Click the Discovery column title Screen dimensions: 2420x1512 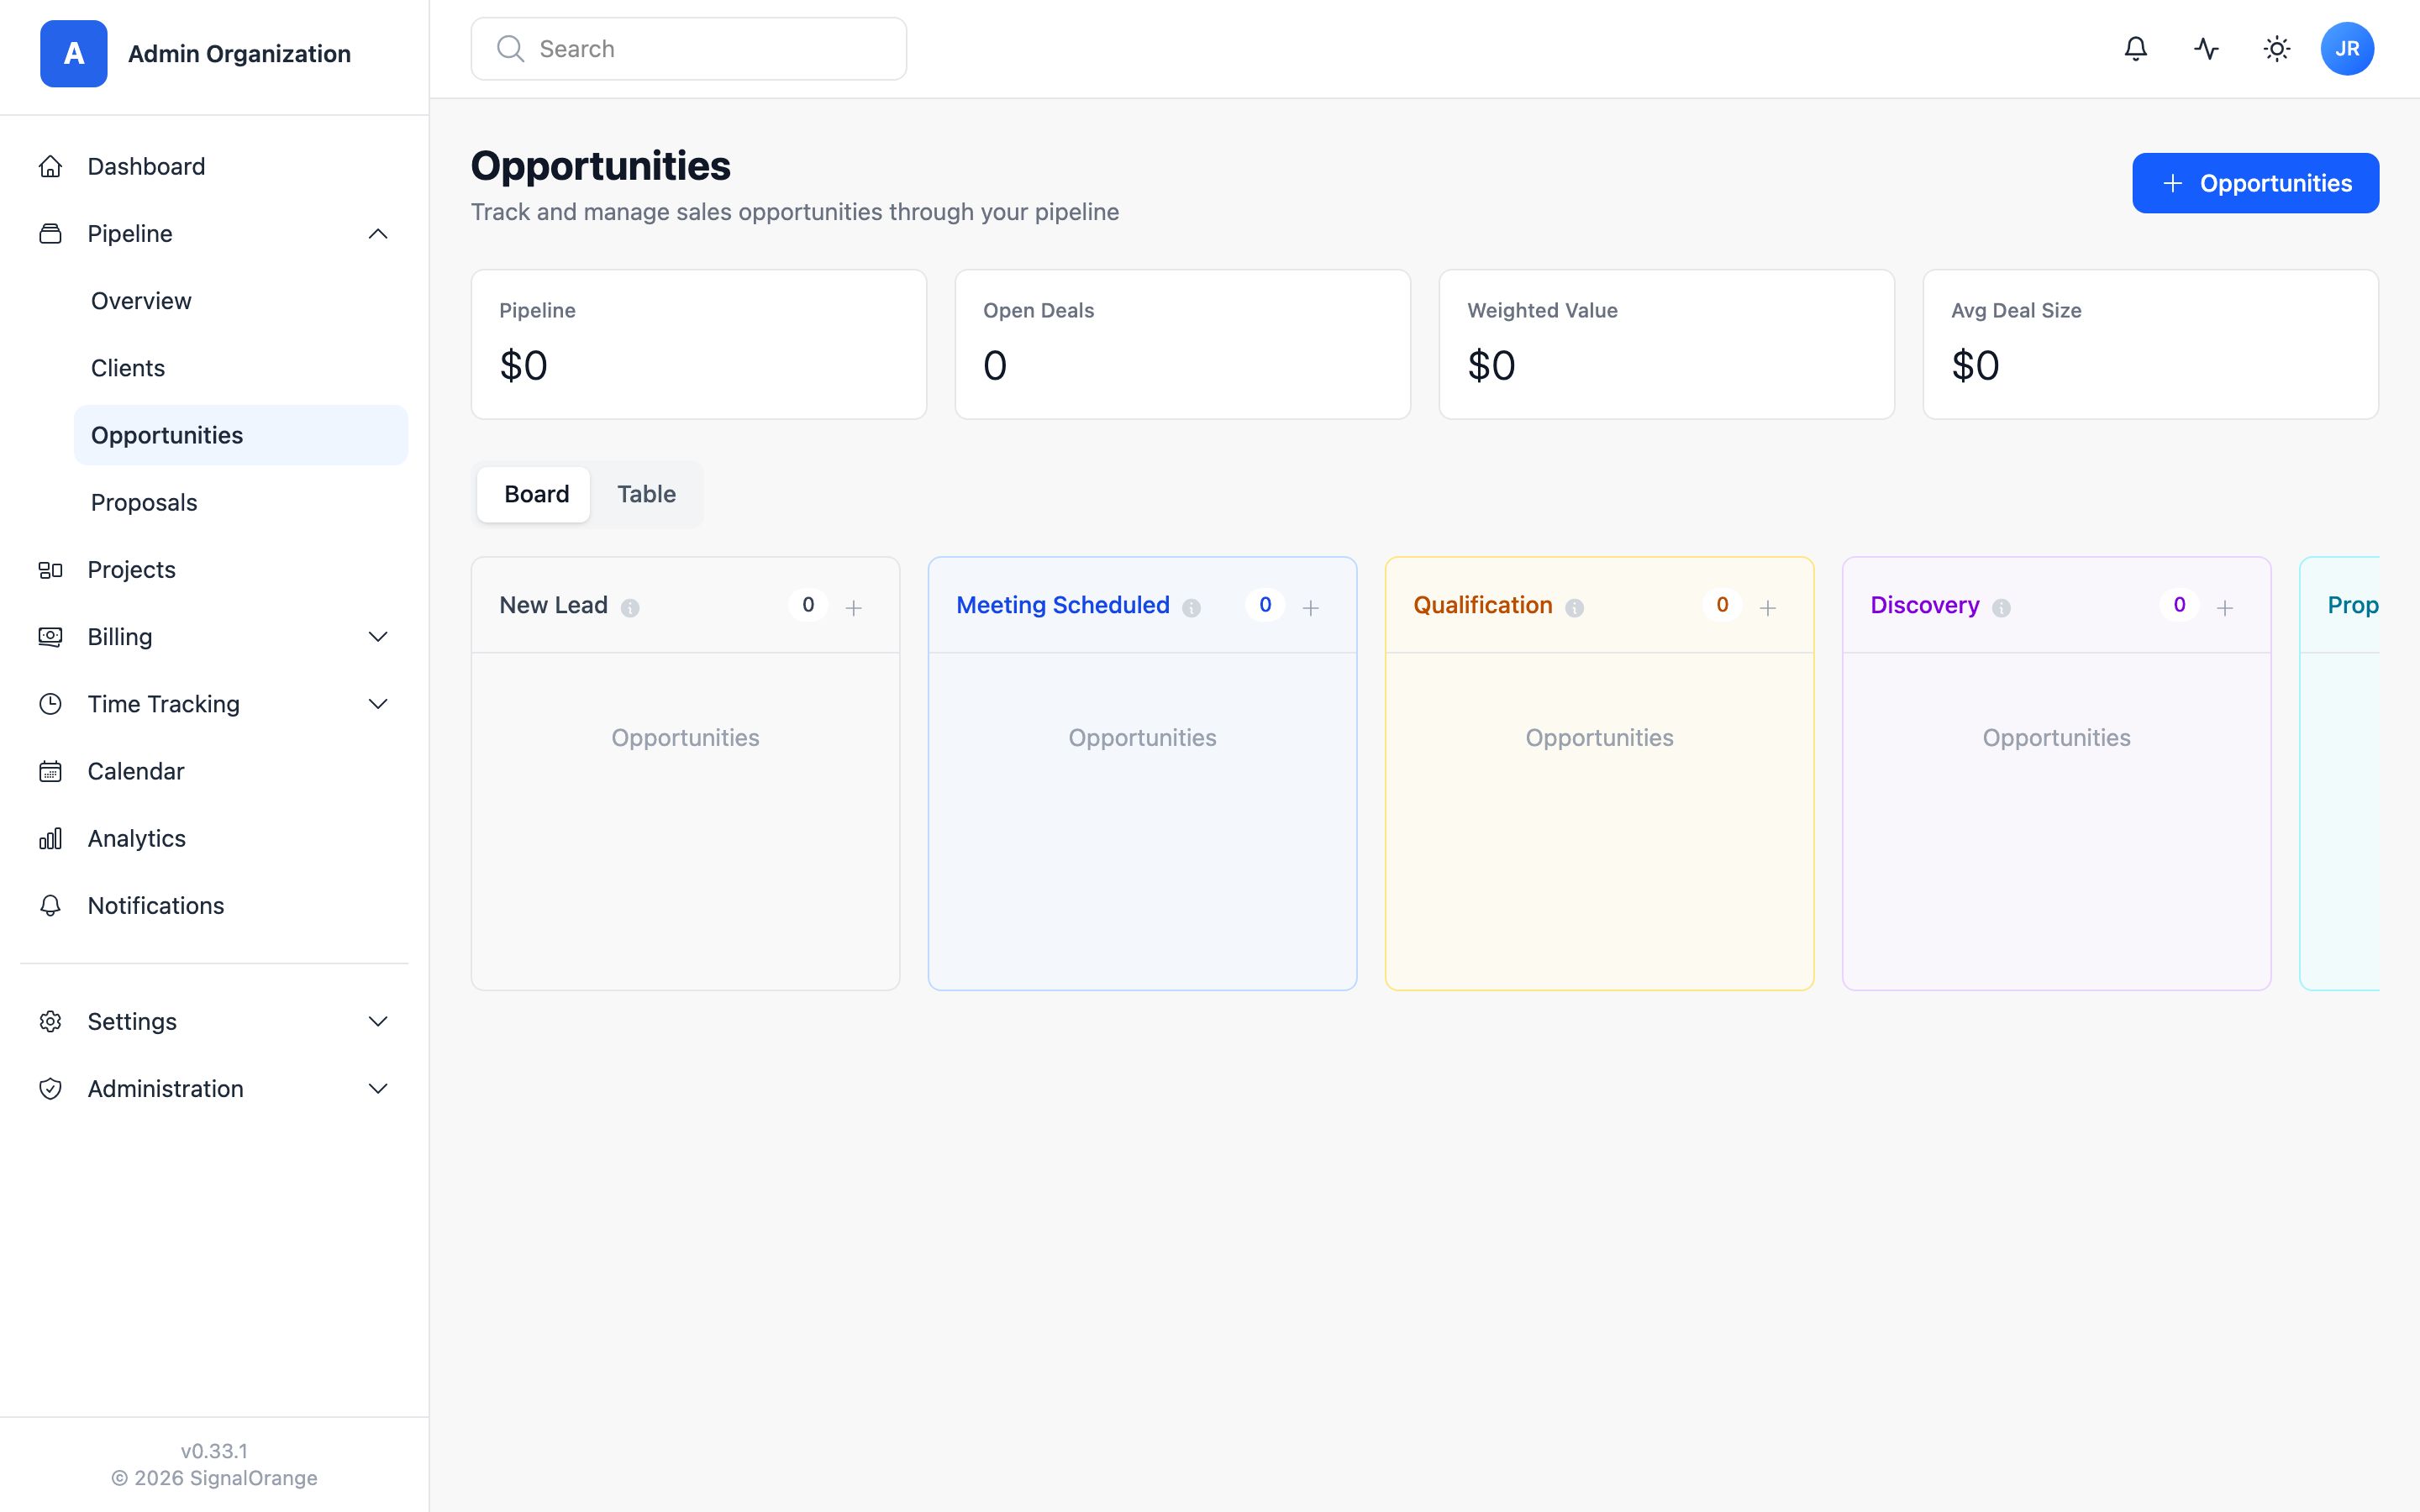point(1924,605)
